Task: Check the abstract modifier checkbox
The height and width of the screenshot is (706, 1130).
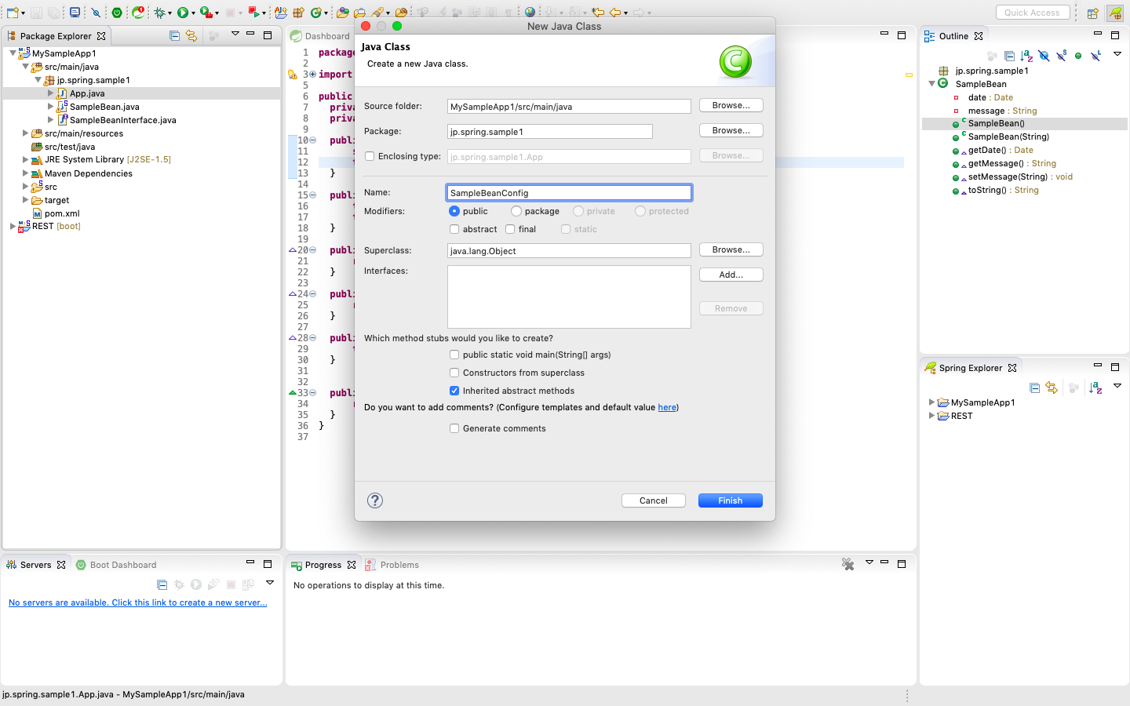Action: coord(454,229)
